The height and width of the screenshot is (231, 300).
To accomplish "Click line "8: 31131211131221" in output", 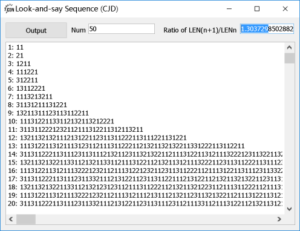I will click(37, 105).
